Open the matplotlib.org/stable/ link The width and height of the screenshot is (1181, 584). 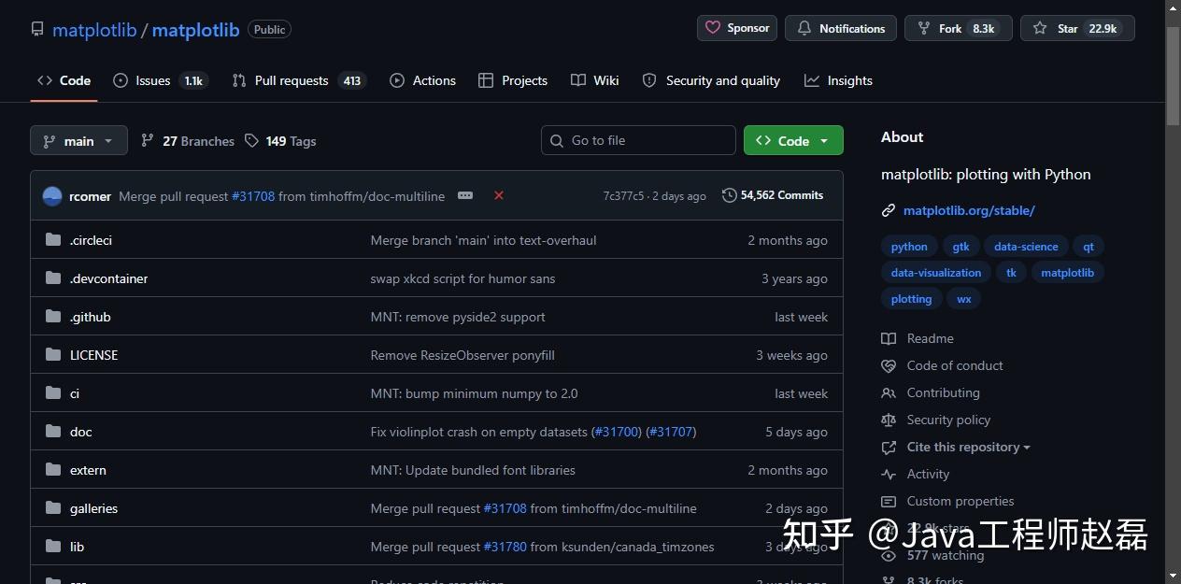pos(969,211)
